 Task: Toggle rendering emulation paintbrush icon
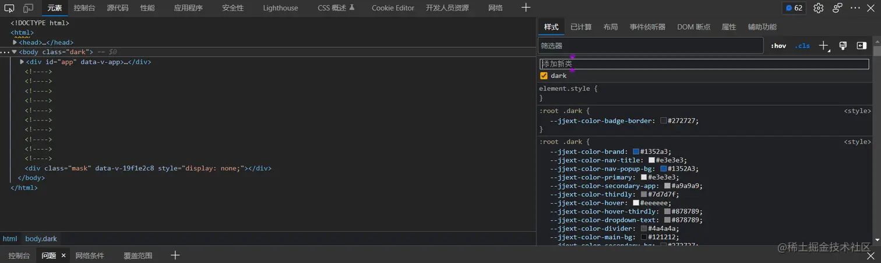click(x=843, y=45)
